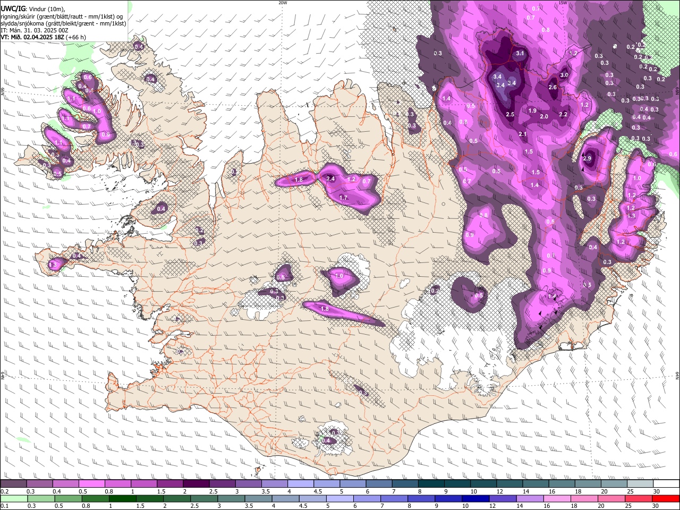
Task: Select the dark purple upper legend swatch between 2 and 2.5
Action: point(196,483)
